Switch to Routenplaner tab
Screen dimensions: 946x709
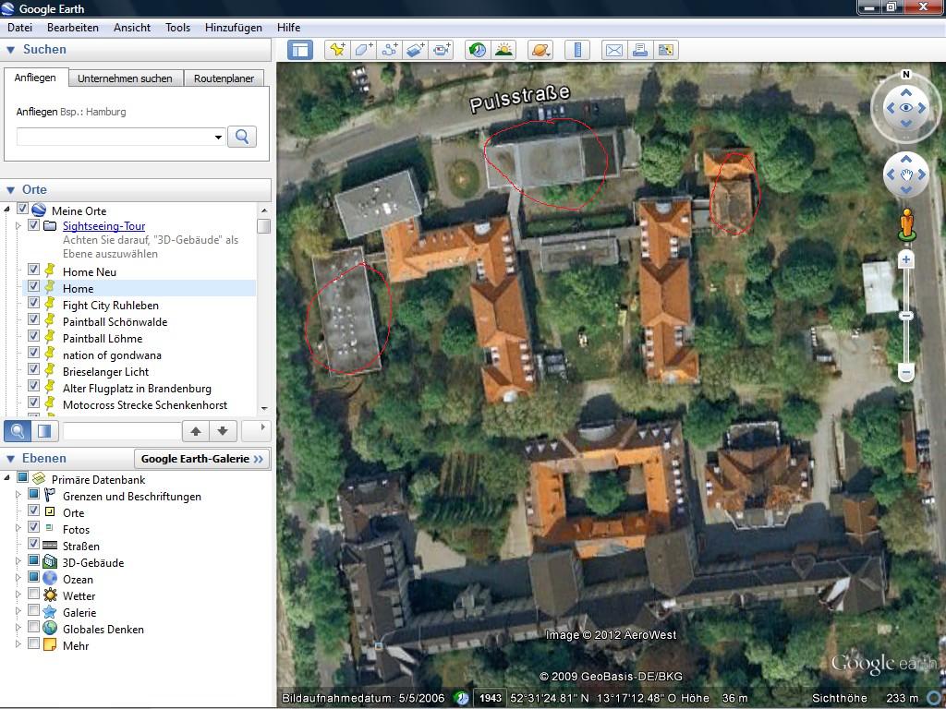coord(224,78)
